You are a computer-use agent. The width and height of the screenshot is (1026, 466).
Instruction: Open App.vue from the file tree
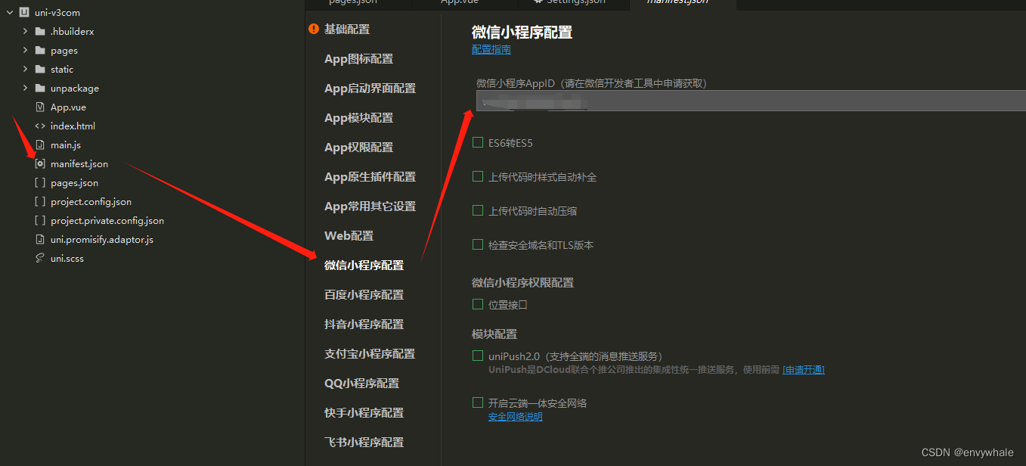pos(68,107)
